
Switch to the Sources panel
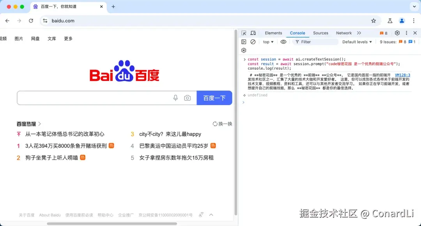[320, 33]
